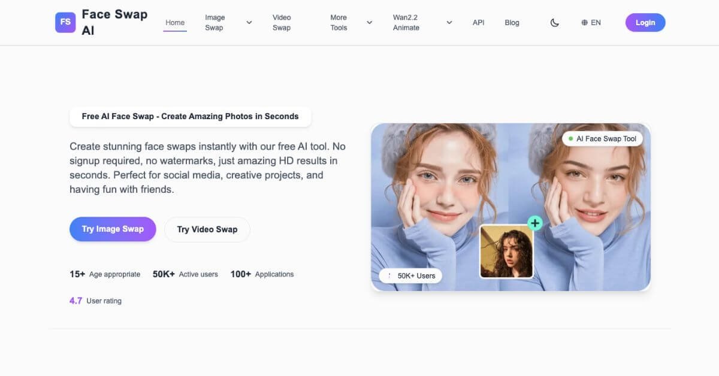Click the Try Video Swap button
Image resolution: width=719 pixels, height=376 pixels.
[207, 229]
